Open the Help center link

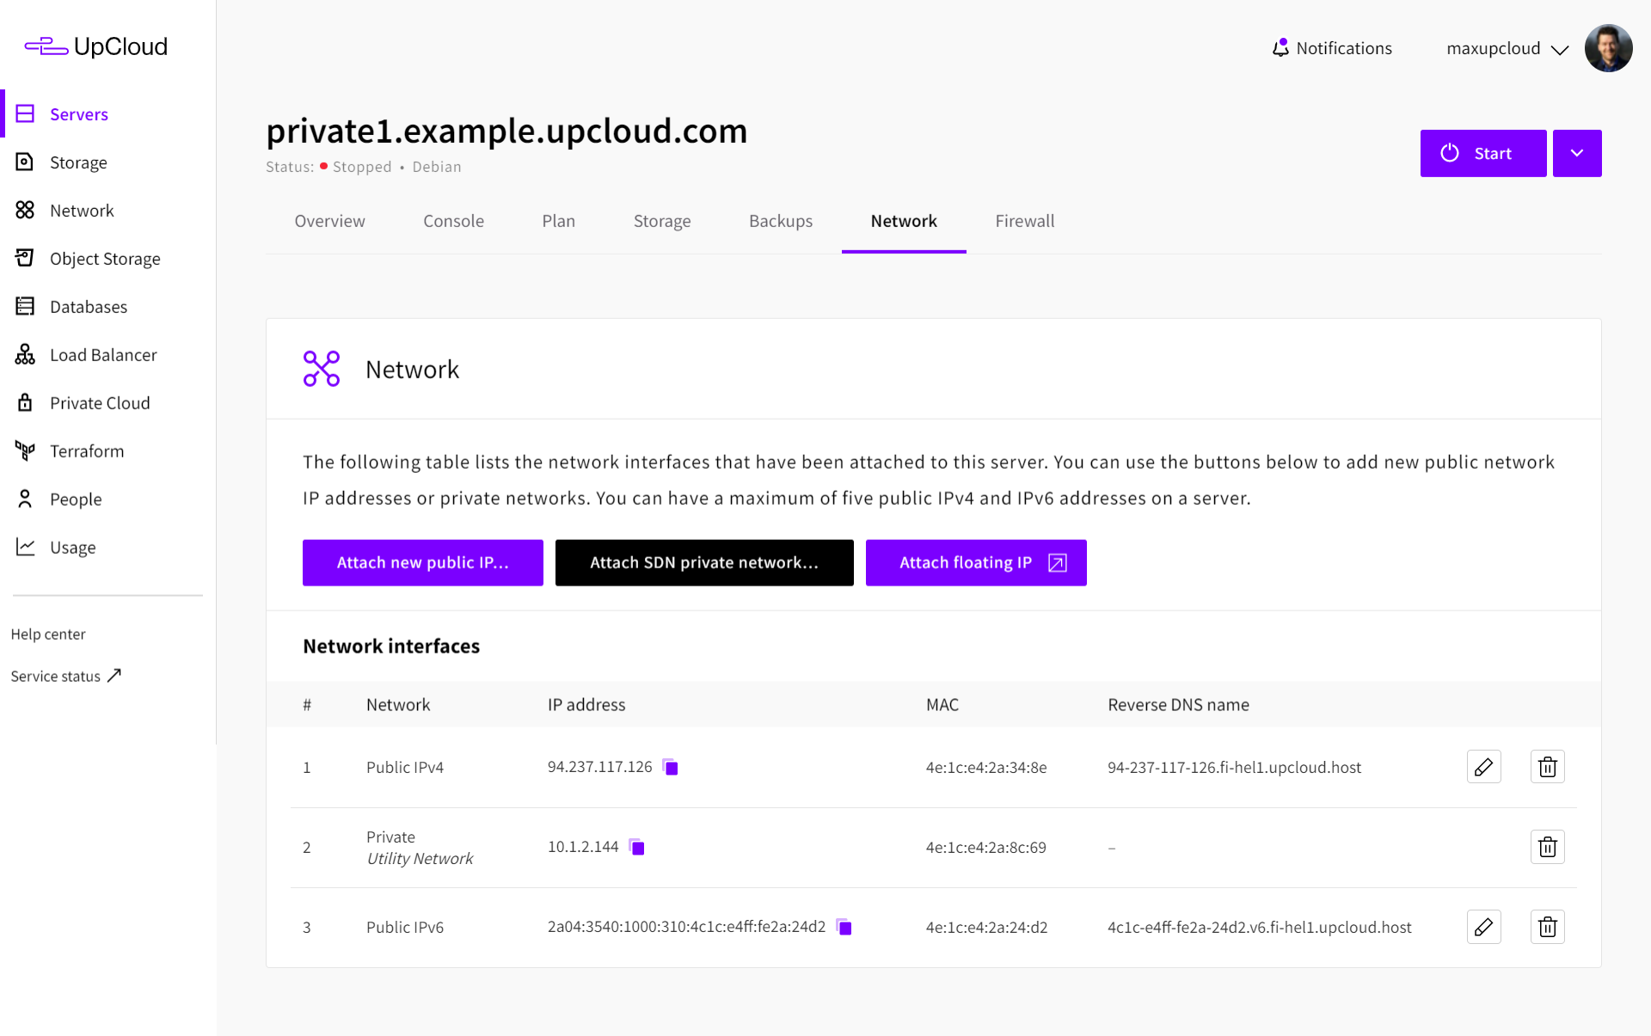point(48,634)
